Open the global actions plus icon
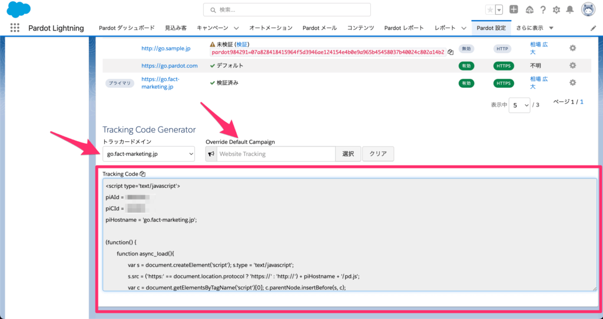Image resolution: width=603 pixels, height=319 pixels. tap(513, 9)
